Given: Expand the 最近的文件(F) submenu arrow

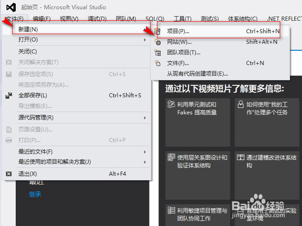Looking at the screenshot, I should point(145,152).
